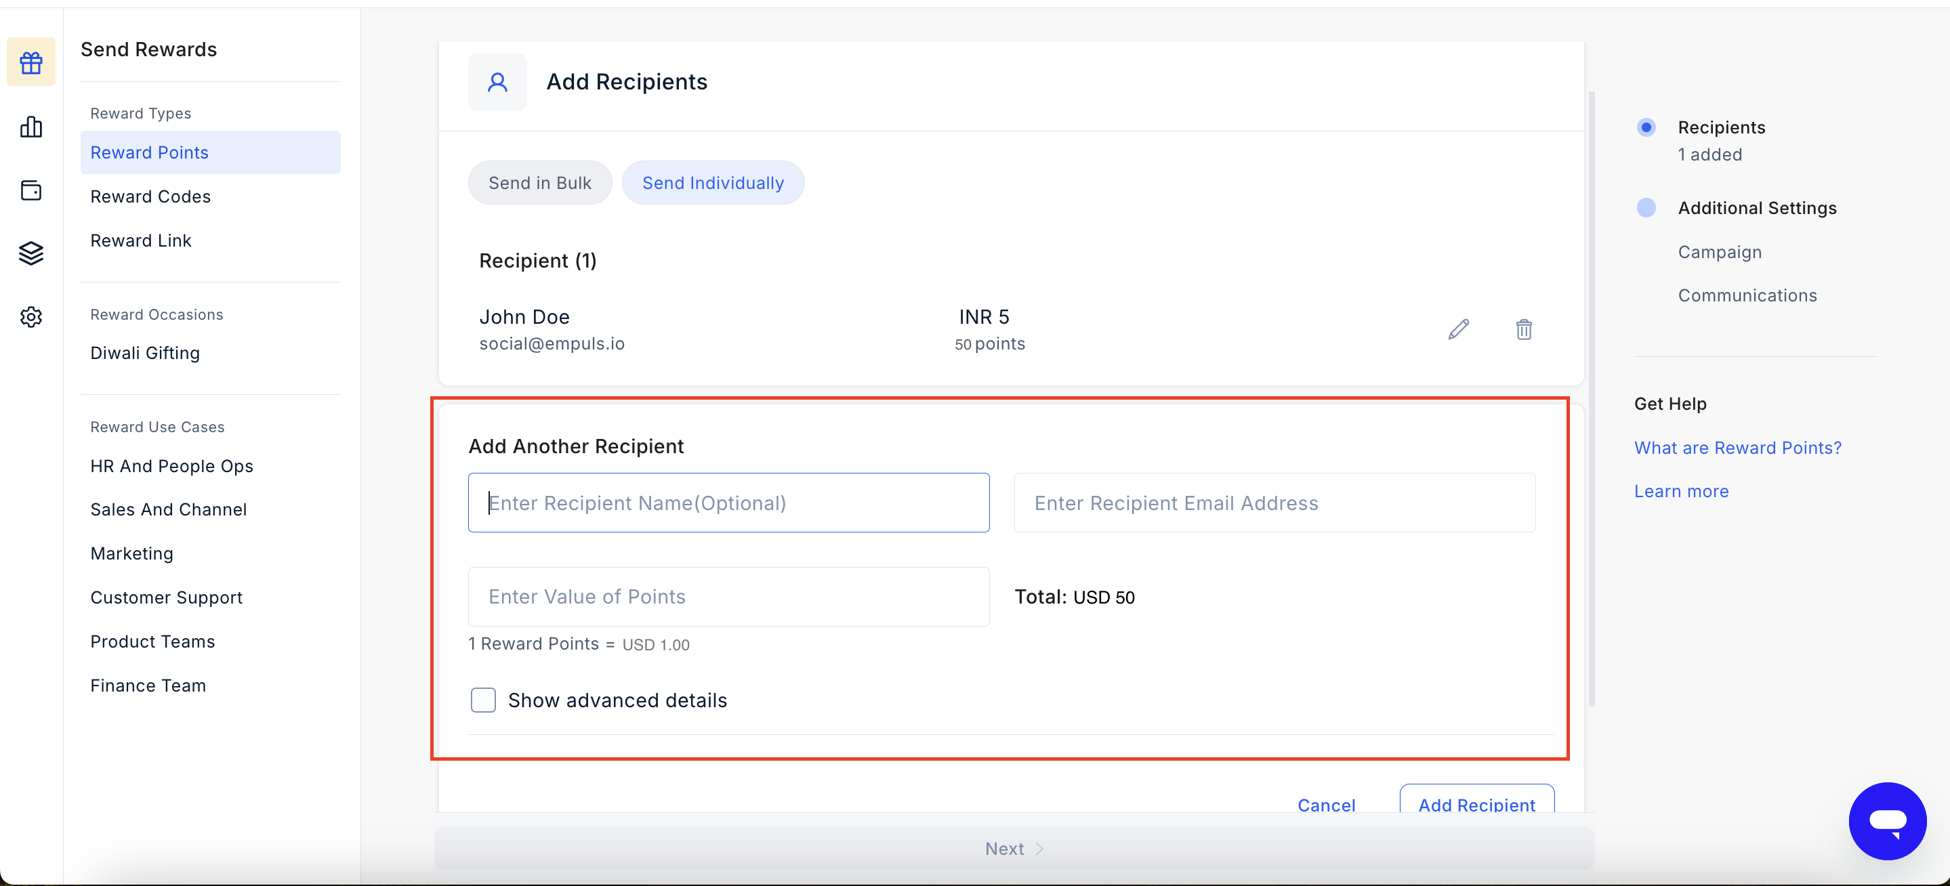Screen dimensions: 1950x886
Task: Open the chat support bubble
Action: click(x=1887, y=821)
